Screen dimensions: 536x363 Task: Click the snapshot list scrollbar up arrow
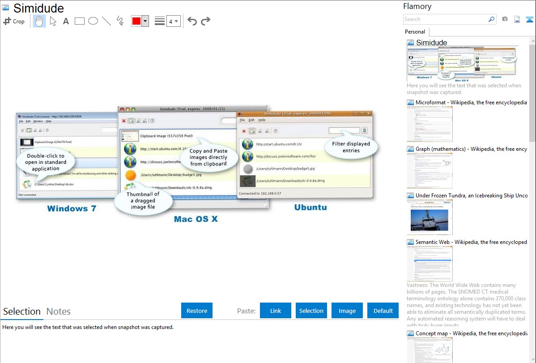pos(532,41)
